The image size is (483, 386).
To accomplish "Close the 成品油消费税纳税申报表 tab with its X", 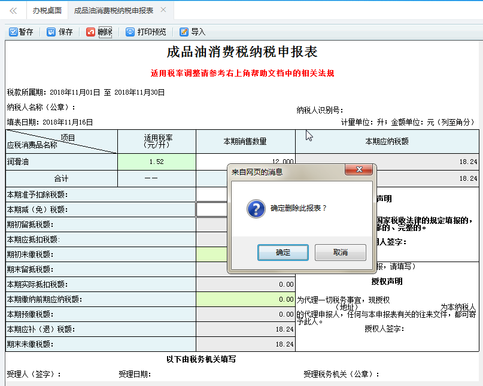I will (163, 10).
